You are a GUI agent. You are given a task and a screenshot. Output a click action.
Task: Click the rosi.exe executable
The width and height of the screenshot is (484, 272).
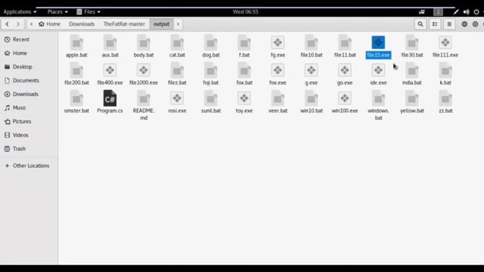click(x=177, y=98)
